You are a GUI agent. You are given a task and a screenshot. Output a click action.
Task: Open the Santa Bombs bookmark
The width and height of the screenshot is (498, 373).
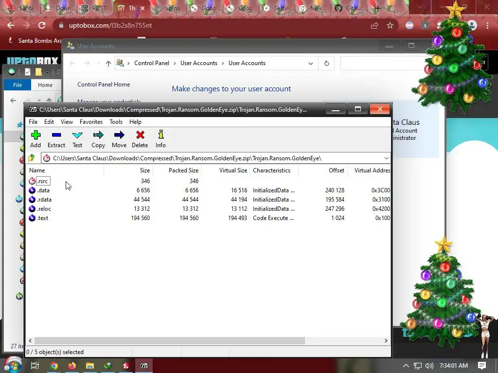point(35,41)
